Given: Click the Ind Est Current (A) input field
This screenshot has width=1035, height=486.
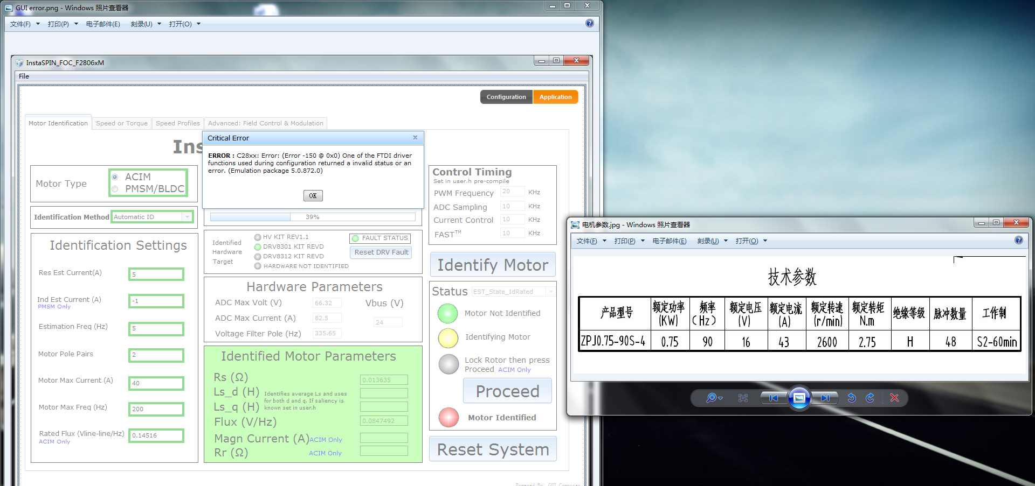Looking at the screenshot, I should point(156,301).
